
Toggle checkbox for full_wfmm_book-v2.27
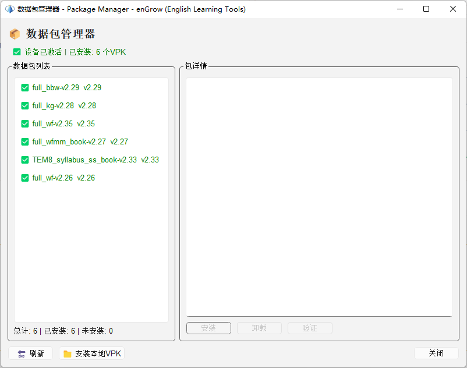pyautogui.click(x=25, y=141)
